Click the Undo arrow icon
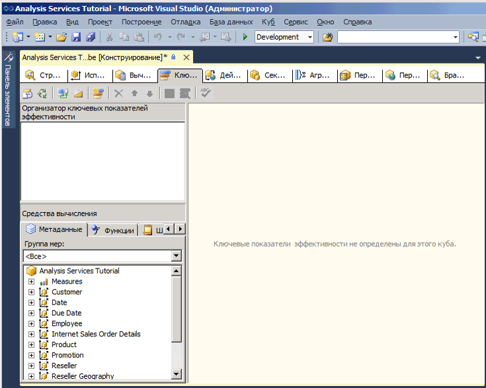The height and width of the screenshot is (388, 486). click(x=158, y=37)
